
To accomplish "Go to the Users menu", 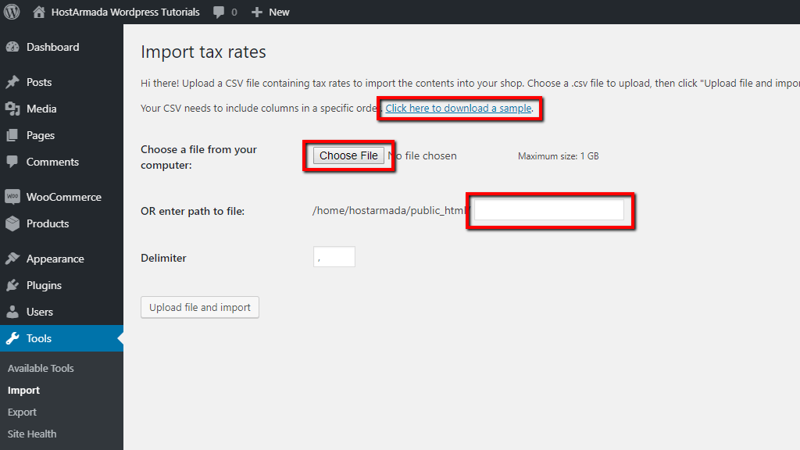I will (x=40, y=312).
